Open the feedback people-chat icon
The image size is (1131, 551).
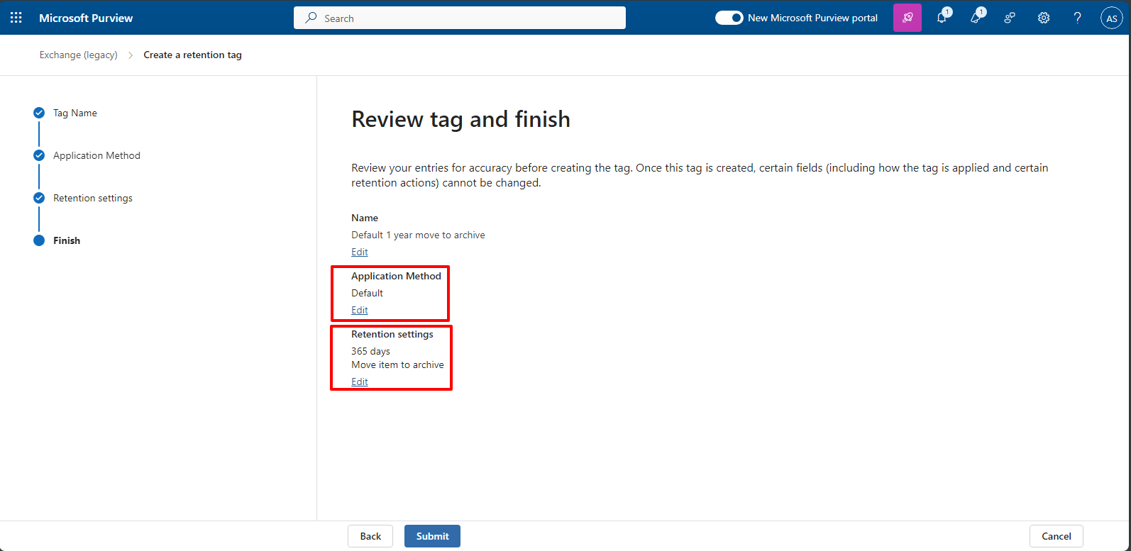click(1010, 18)
